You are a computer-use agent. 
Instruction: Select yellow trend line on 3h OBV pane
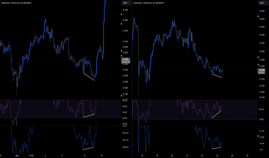(x=88, y=148)
